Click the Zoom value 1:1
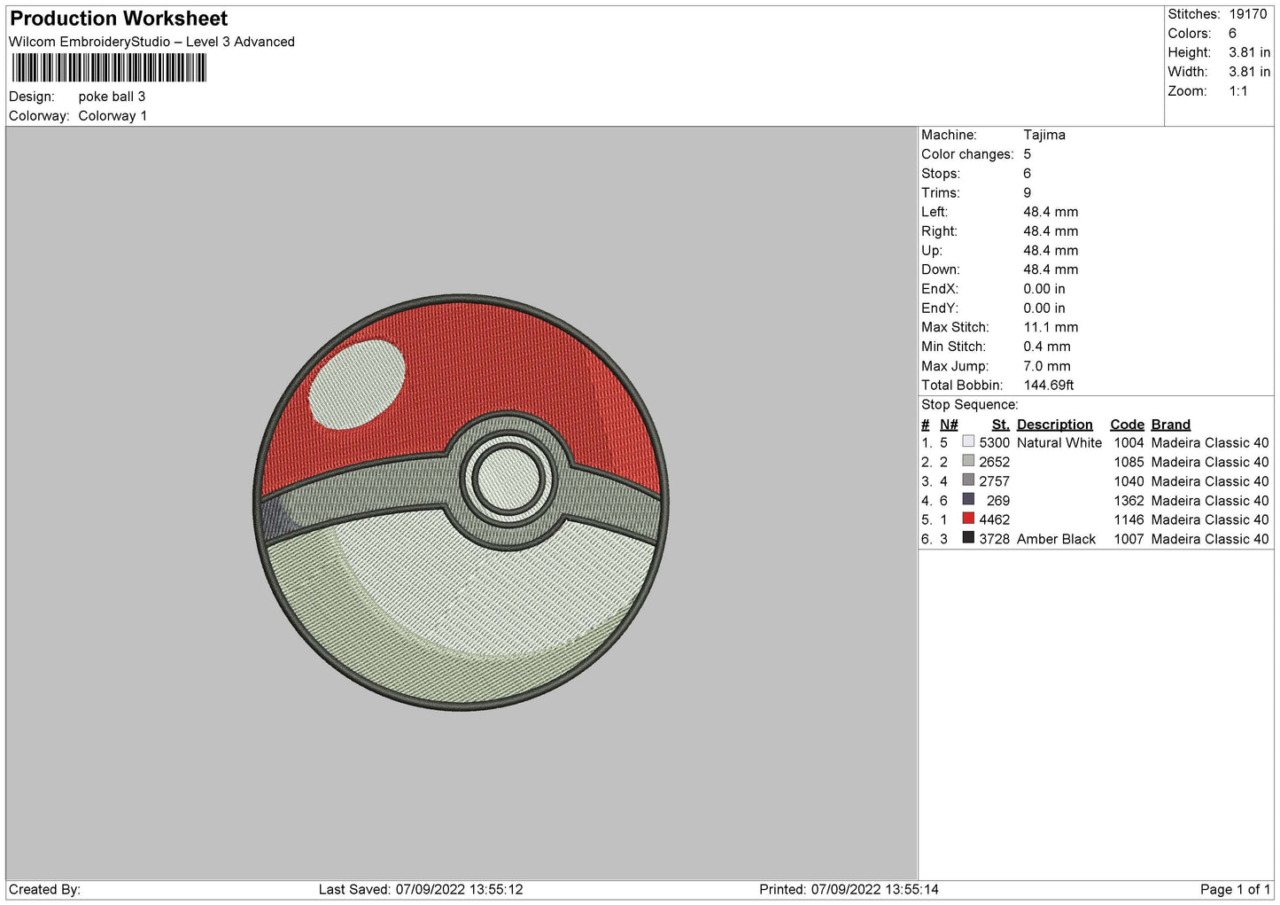The width and height of the screenshot is (1280, 905). 1237,91
